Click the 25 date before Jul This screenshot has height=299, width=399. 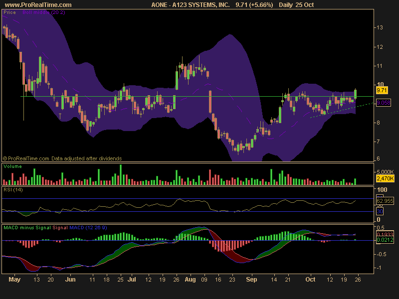tap(120, 280)
